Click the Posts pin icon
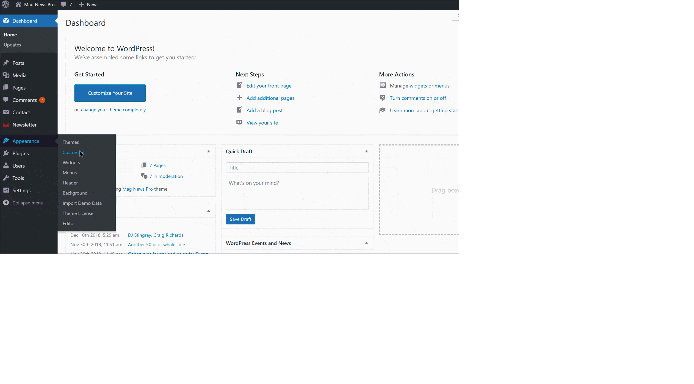Viewport: 694px width, 384px height. pyautogui.click(x=6, y=63)
